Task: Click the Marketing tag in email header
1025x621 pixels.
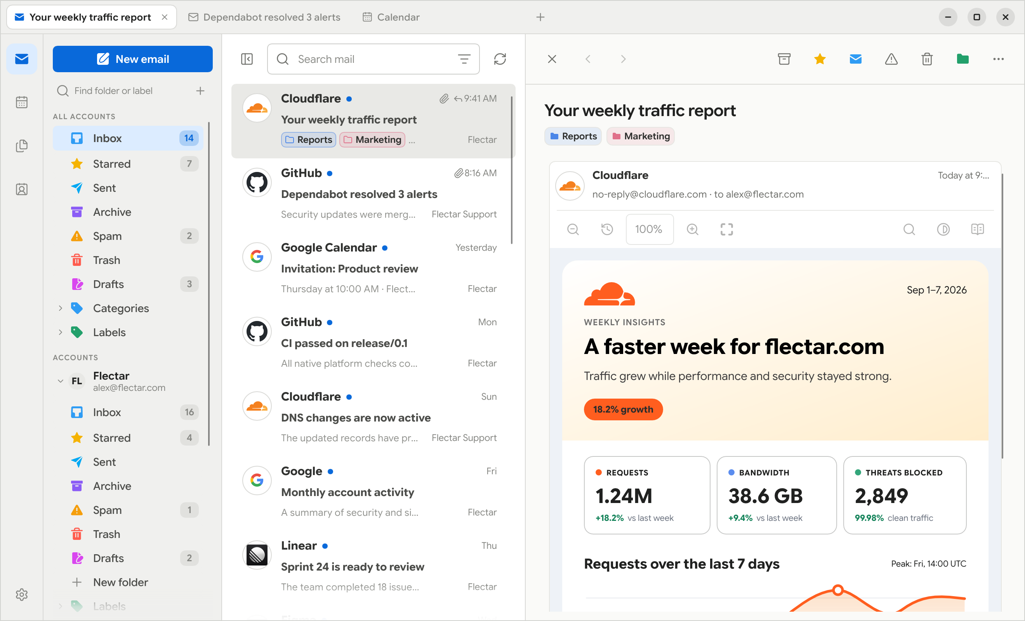Action: (641, 137)
